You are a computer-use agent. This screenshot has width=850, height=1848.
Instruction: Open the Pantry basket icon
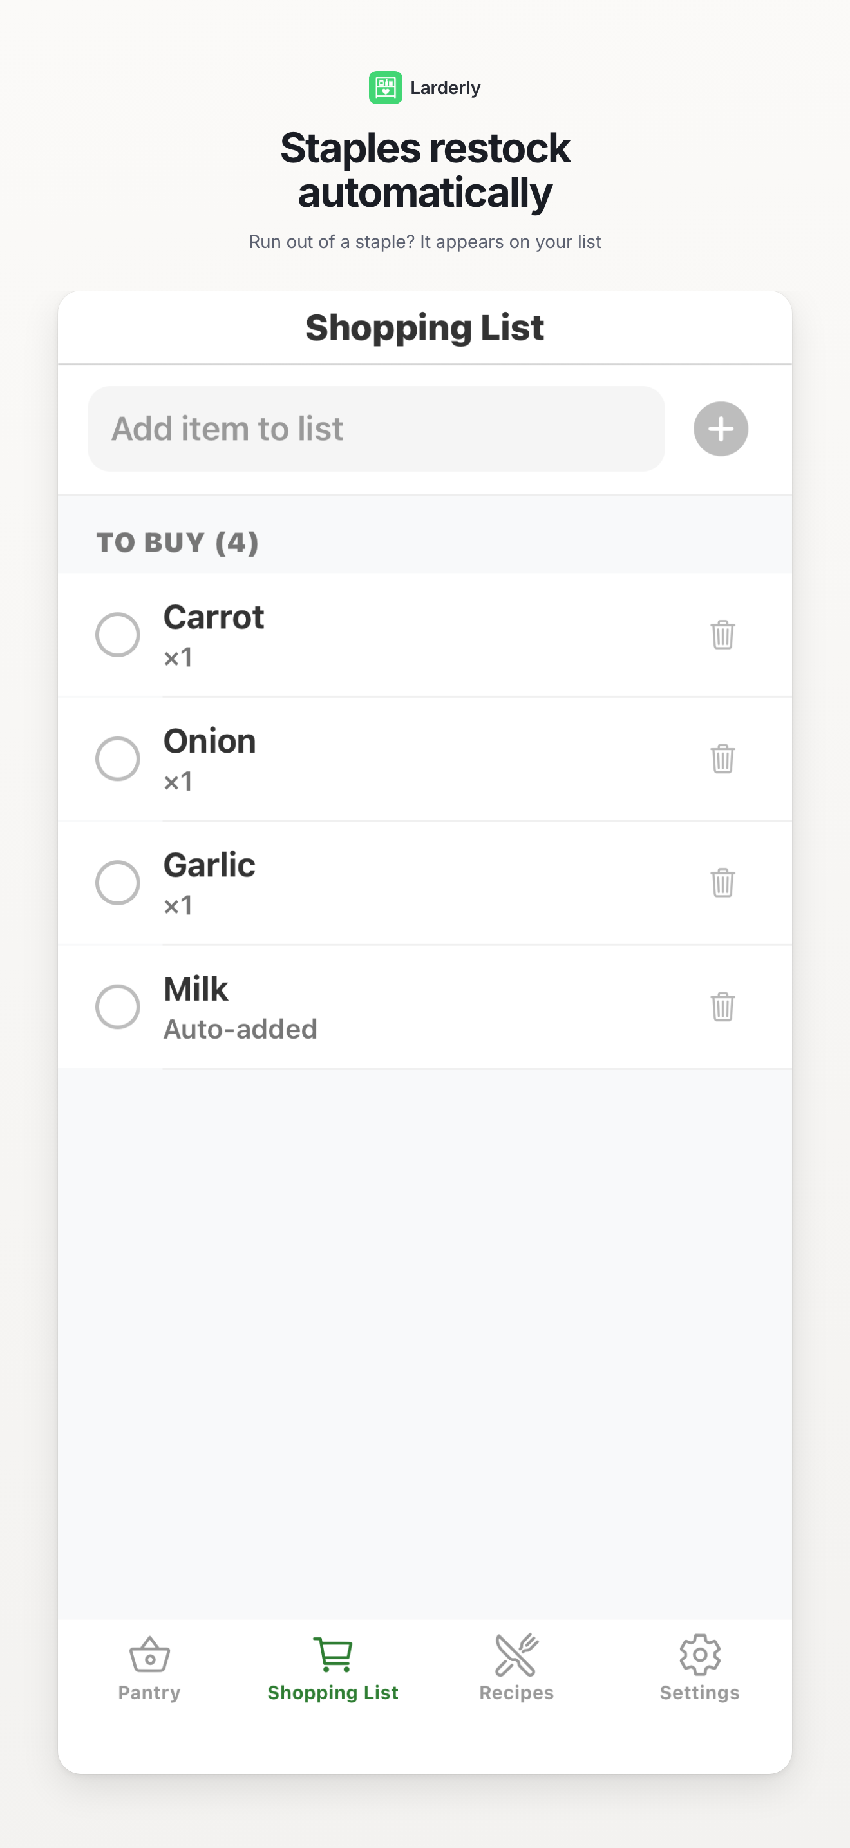[x=149, y=1654]
